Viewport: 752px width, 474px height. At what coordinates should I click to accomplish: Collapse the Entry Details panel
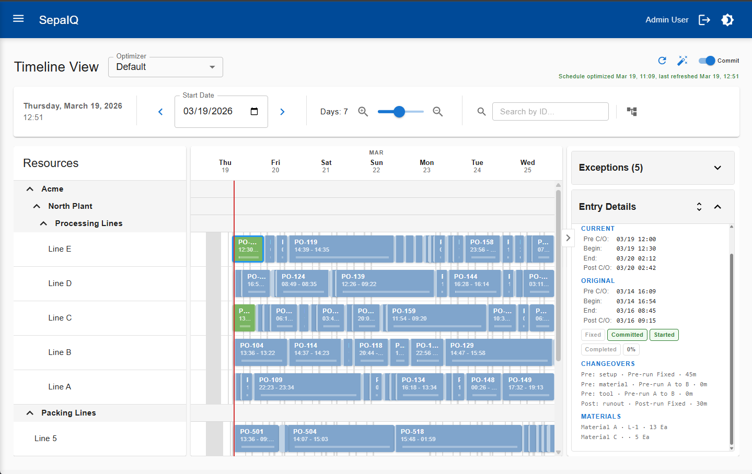click(x=718, y=207)
